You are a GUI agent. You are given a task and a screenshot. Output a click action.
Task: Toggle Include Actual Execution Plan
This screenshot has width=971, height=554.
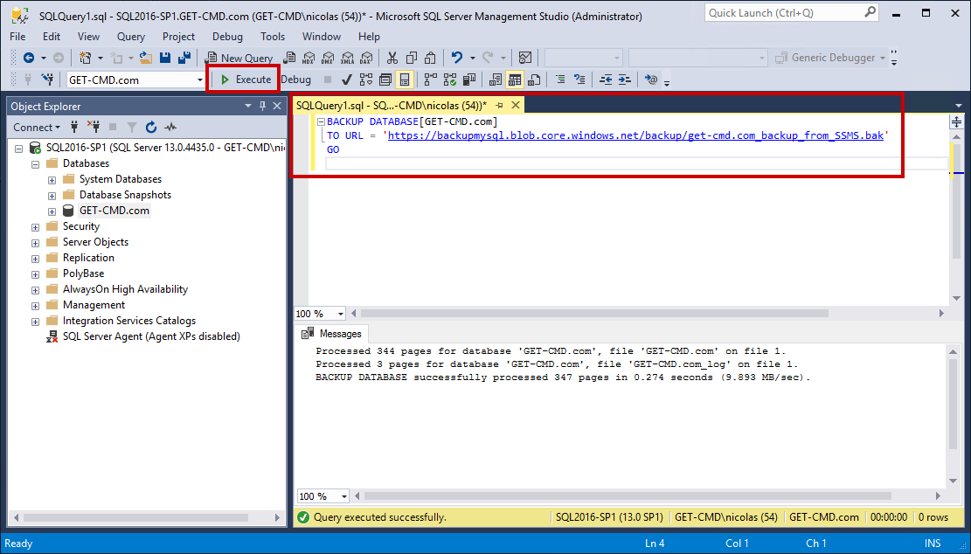[430, 80]
